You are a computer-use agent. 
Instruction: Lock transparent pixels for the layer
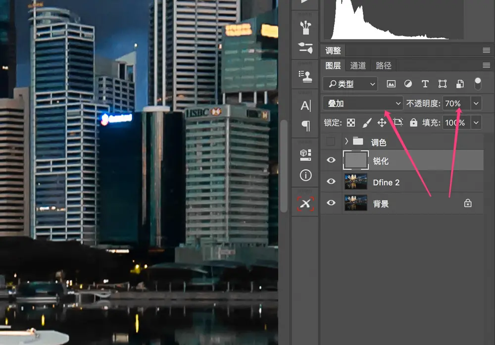351,122
